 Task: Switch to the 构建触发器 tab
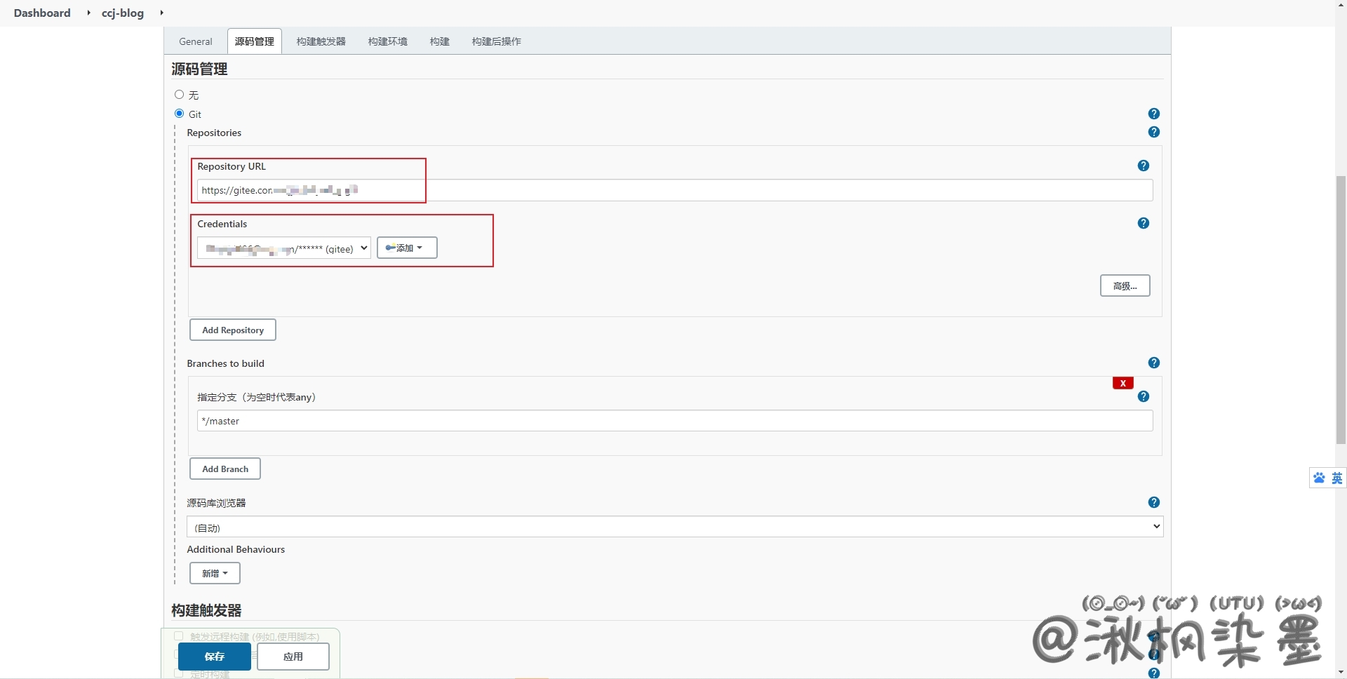321,41
